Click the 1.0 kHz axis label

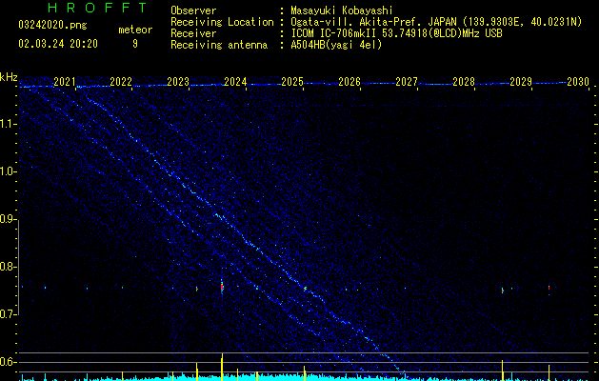coord(9,171)
